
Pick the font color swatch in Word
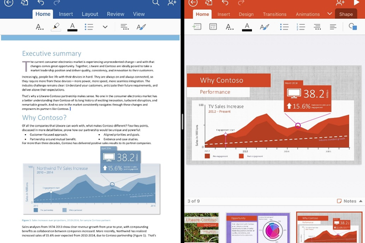click(72, 27)
